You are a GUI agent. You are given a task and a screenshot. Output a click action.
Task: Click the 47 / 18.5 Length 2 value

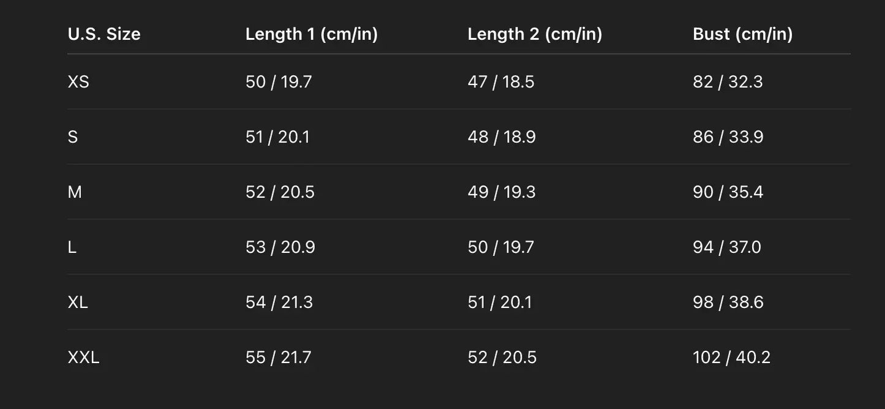pos(500,81)
